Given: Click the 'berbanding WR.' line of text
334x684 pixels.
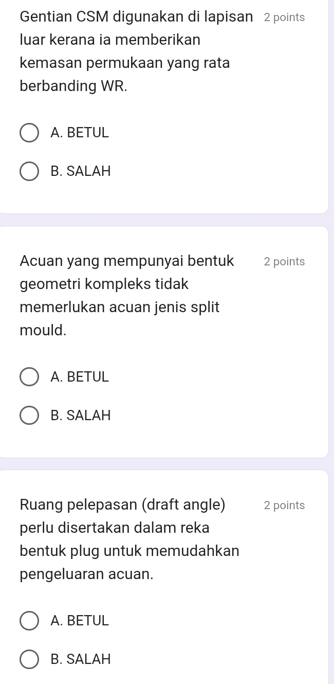Looking at the screenshot, I should tap(73, 86).
